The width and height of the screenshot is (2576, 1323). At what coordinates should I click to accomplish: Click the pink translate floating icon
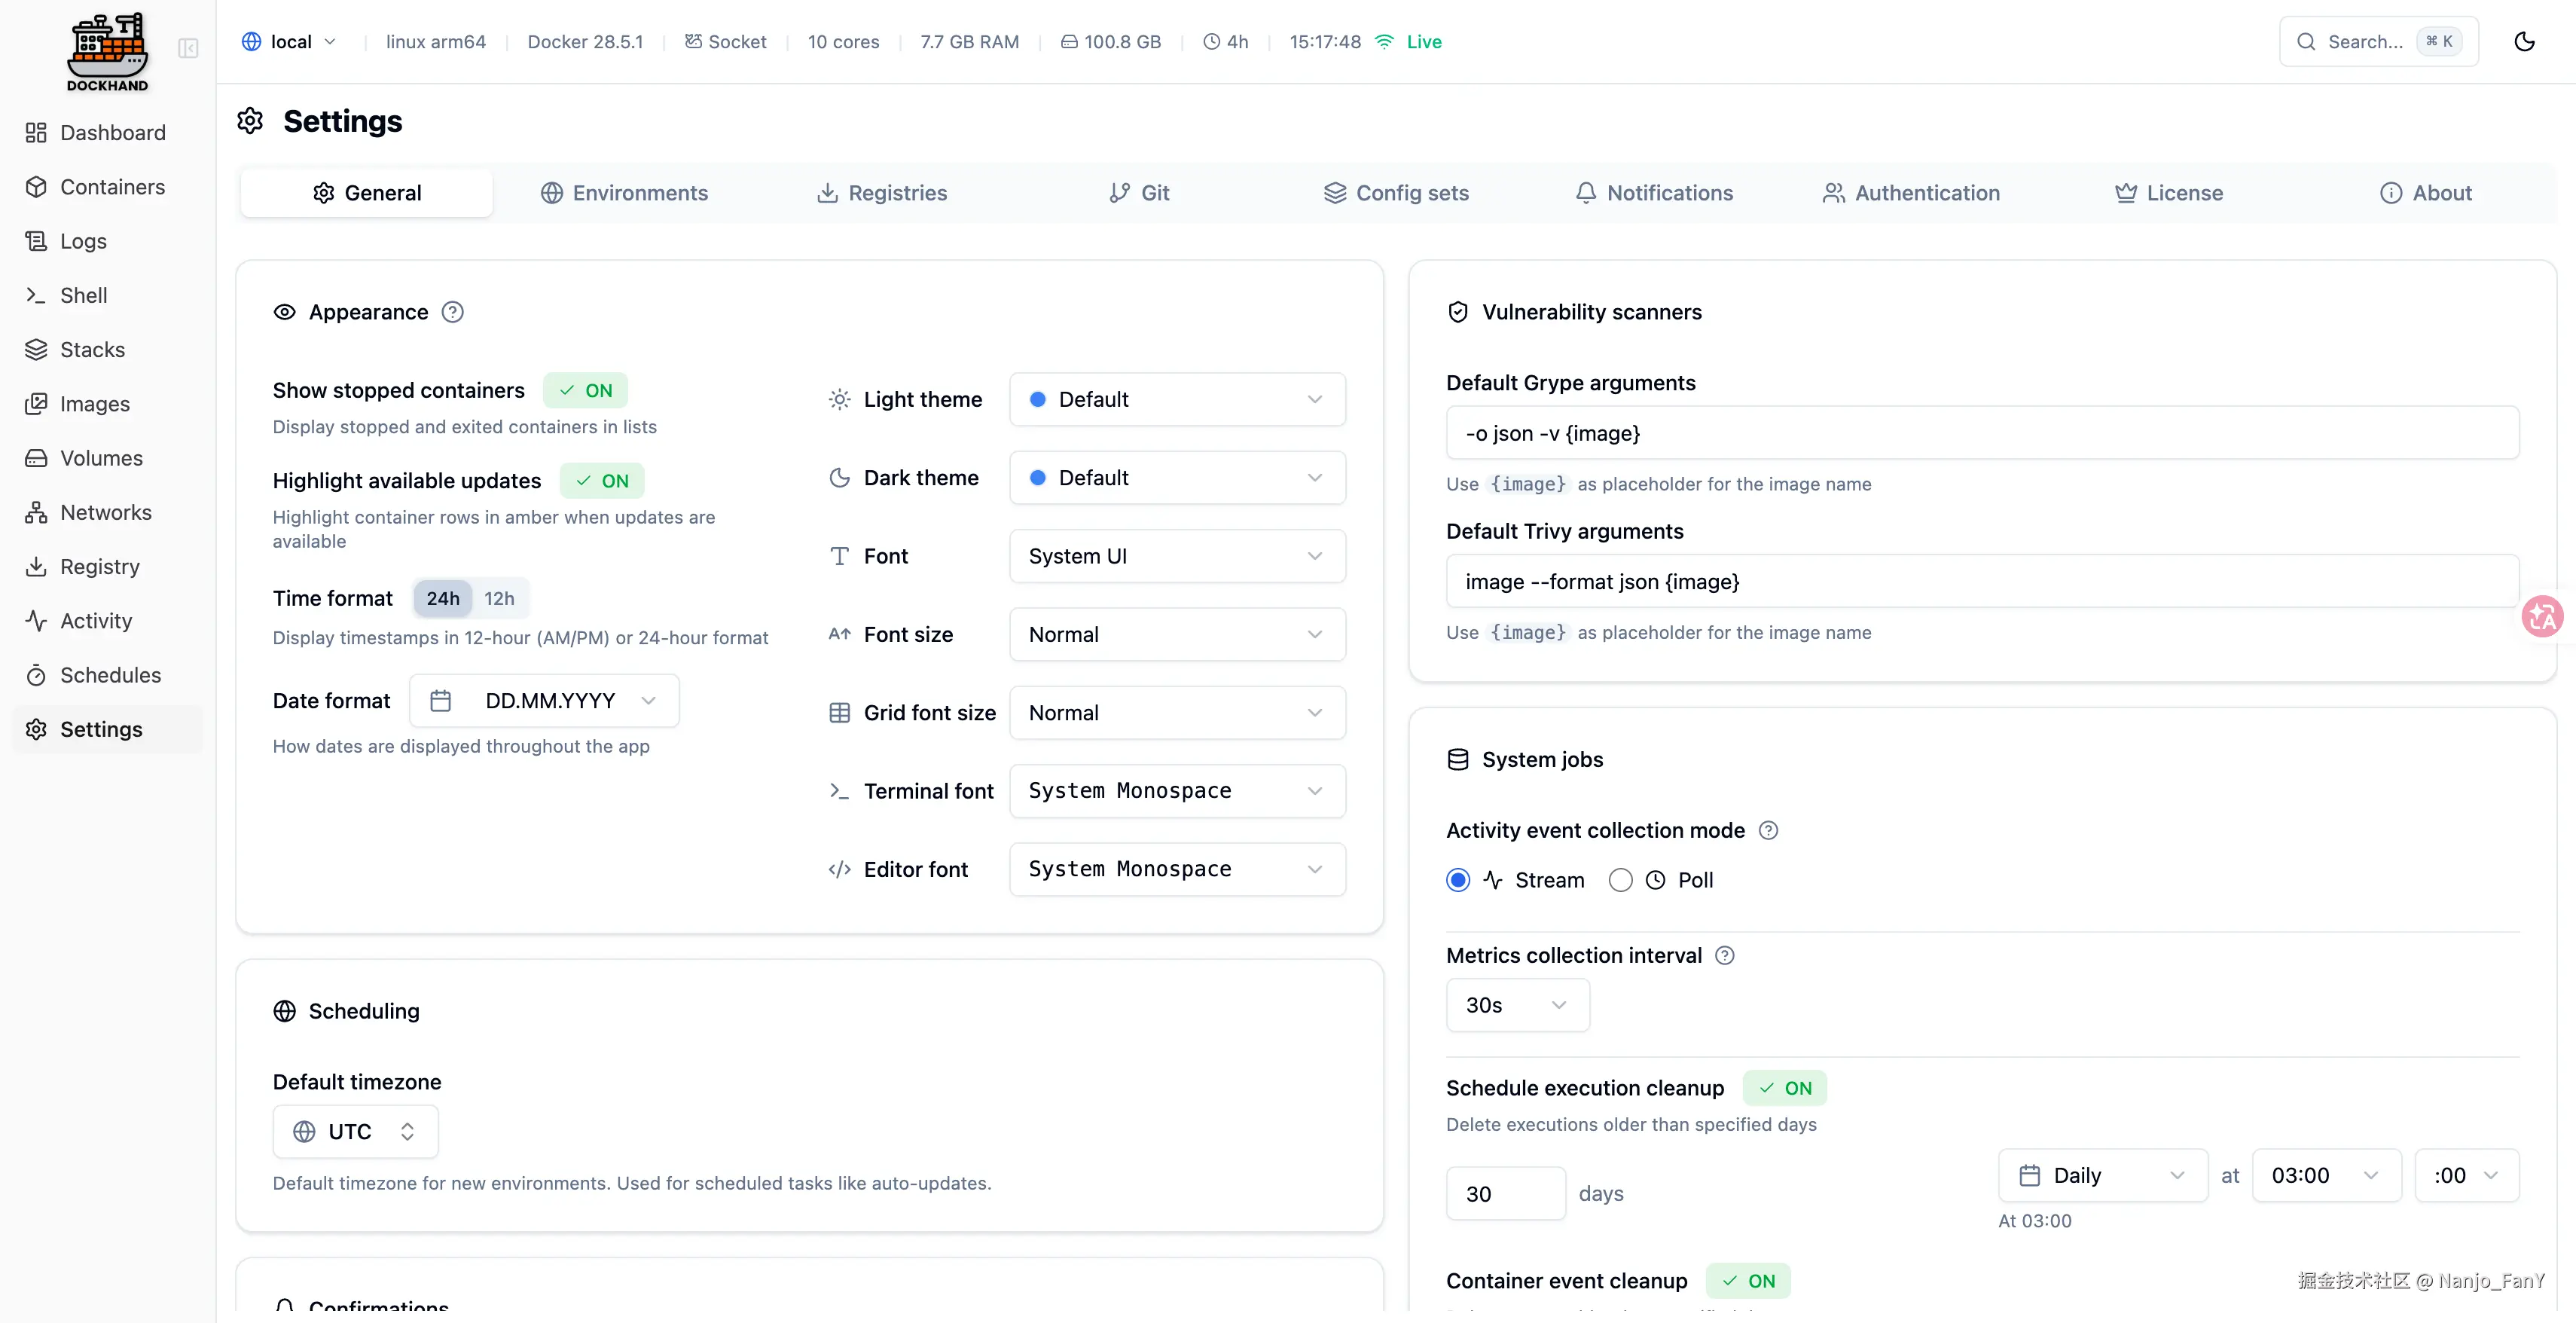tap(2542, 616)
